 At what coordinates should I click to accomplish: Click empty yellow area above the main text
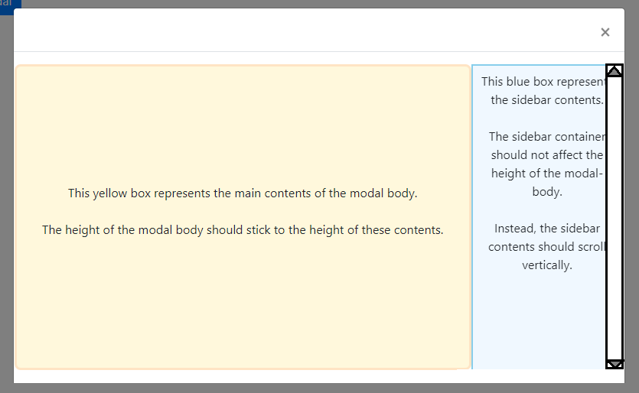tap(243, 124)
